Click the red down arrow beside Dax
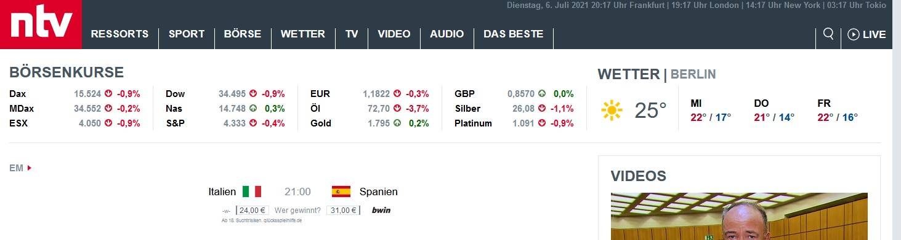 (x=108, y=94)
